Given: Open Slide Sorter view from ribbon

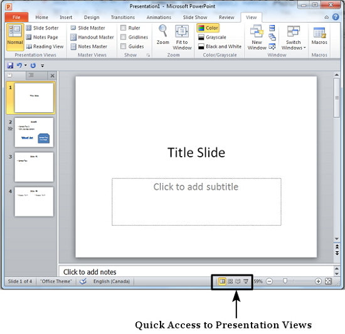Looking at the screenshot, I should [x=42, y=28].
